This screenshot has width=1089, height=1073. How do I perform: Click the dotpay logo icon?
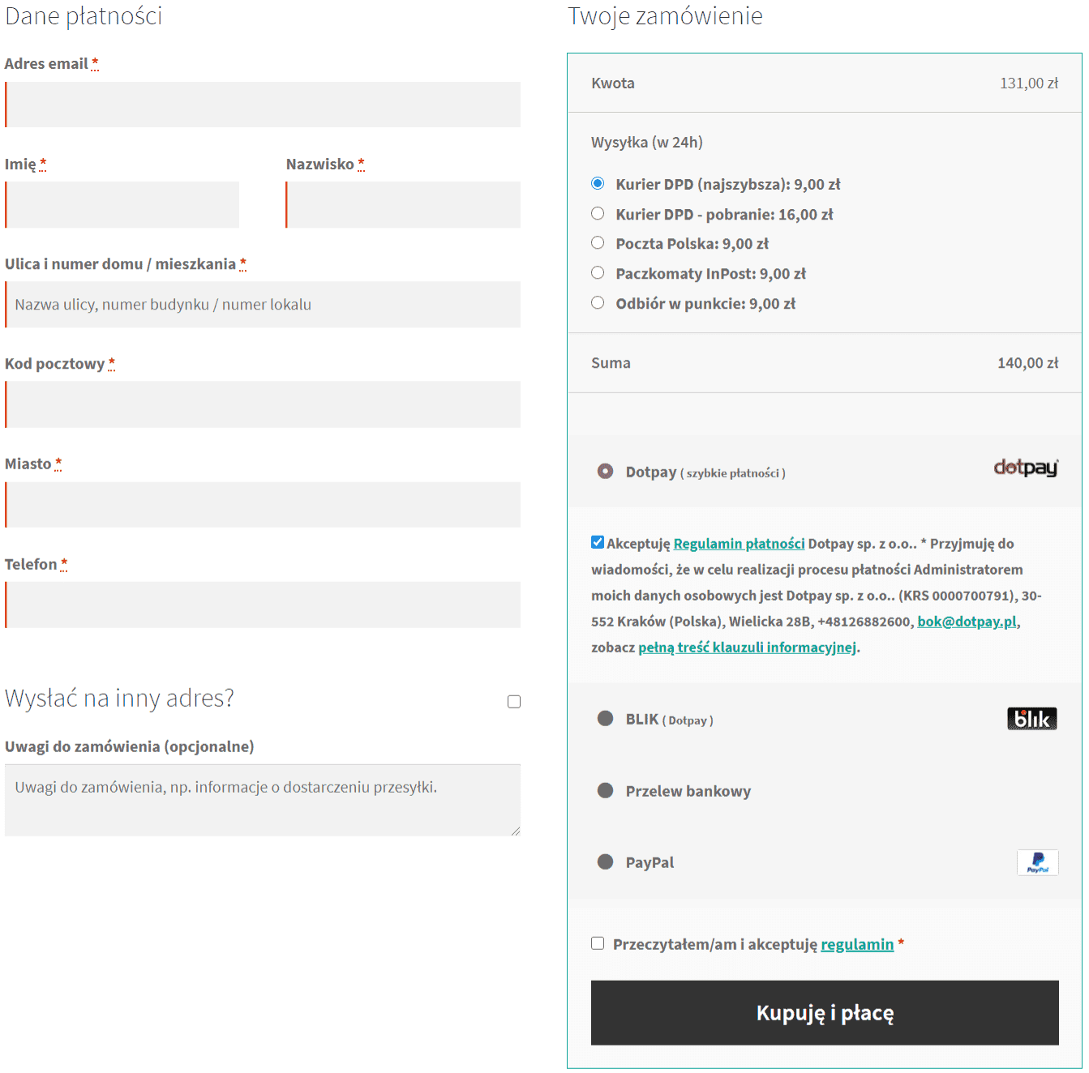(x=1025, y=468)
